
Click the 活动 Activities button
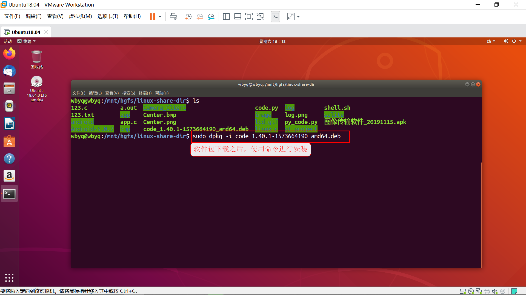pyautogui.click(x=8, y=41)
